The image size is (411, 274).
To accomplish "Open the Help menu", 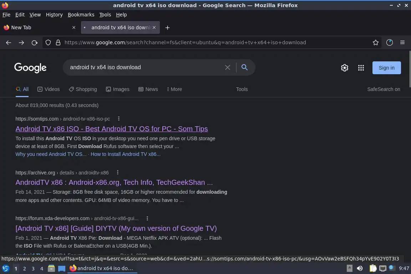I will coord(121,15).
